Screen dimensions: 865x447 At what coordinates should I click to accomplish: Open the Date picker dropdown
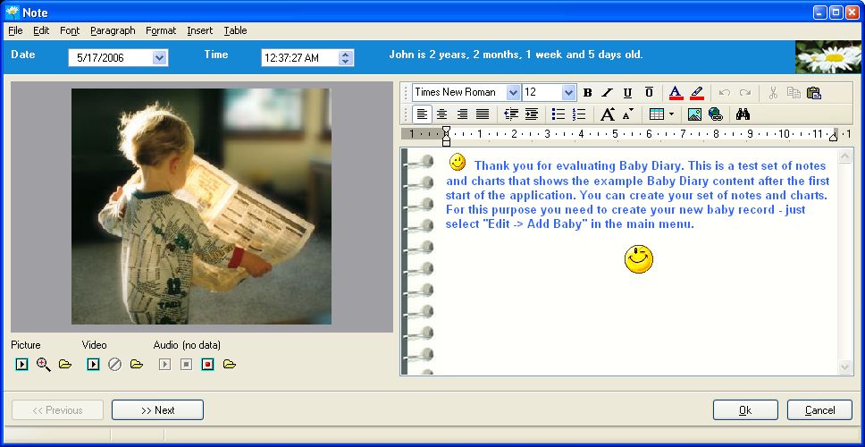(160, 58)
